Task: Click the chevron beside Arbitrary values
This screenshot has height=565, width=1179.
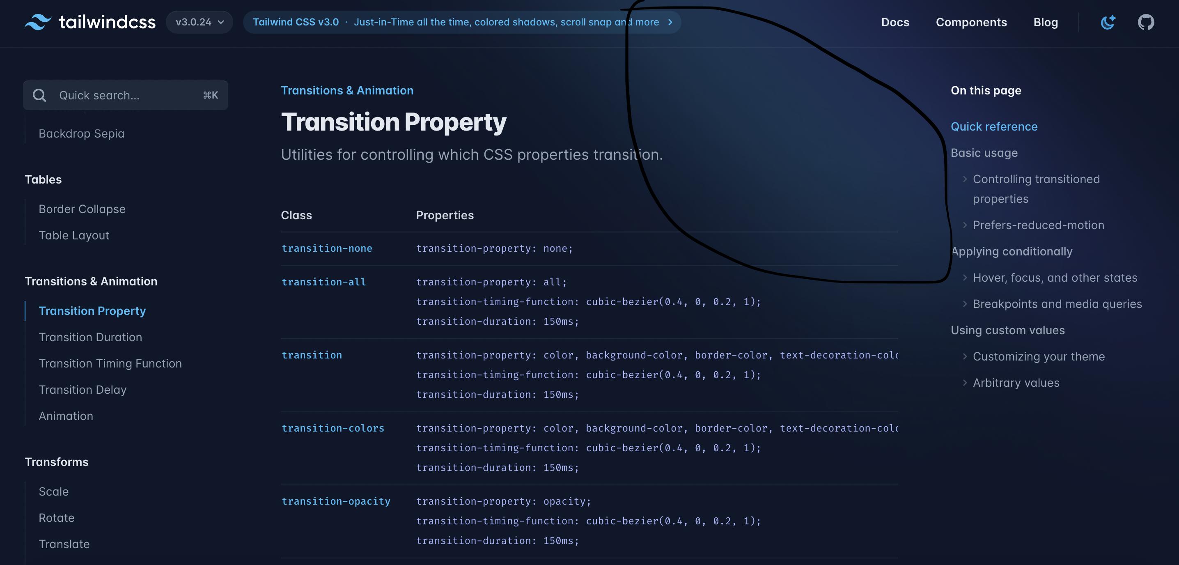Action: [x=964, y=383]
